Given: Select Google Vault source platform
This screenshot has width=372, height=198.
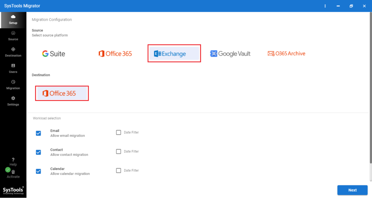Looking at the screenshot, I should tap(230, 54).
